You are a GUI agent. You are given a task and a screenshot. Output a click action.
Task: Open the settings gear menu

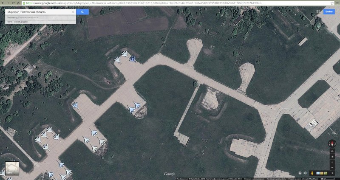pyautogui.click(x=305, y=173)
